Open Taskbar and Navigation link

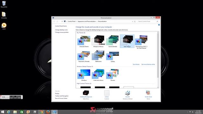(62, 96)
